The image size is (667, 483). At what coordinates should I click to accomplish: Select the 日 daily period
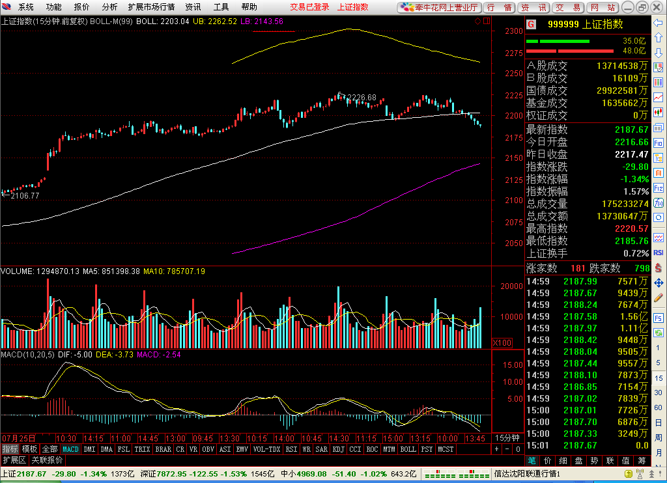click(x=659, y=422)
